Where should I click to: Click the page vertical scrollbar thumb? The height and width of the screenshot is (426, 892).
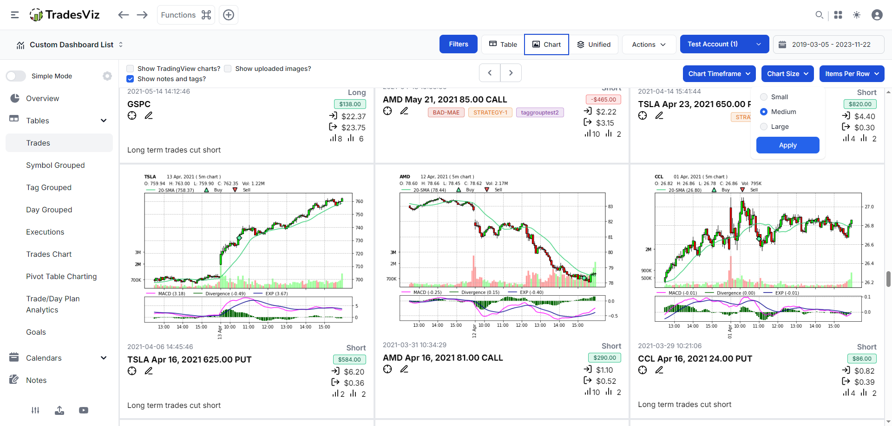(x=888, y=280)
